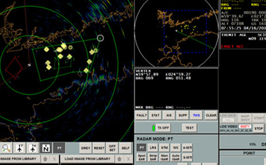Image resolution: width=266 pixels, height=165 pixels.
Task: Click the SNAP SHOT button
Action: click(245, 118)
